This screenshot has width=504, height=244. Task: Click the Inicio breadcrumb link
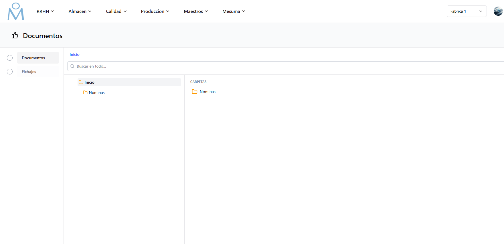[x=74, y=54]
